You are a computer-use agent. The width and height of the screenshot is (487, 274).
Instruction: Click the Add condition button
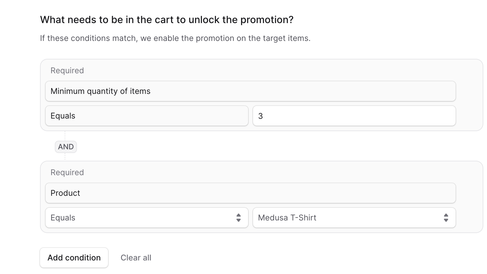pos(74,258)
